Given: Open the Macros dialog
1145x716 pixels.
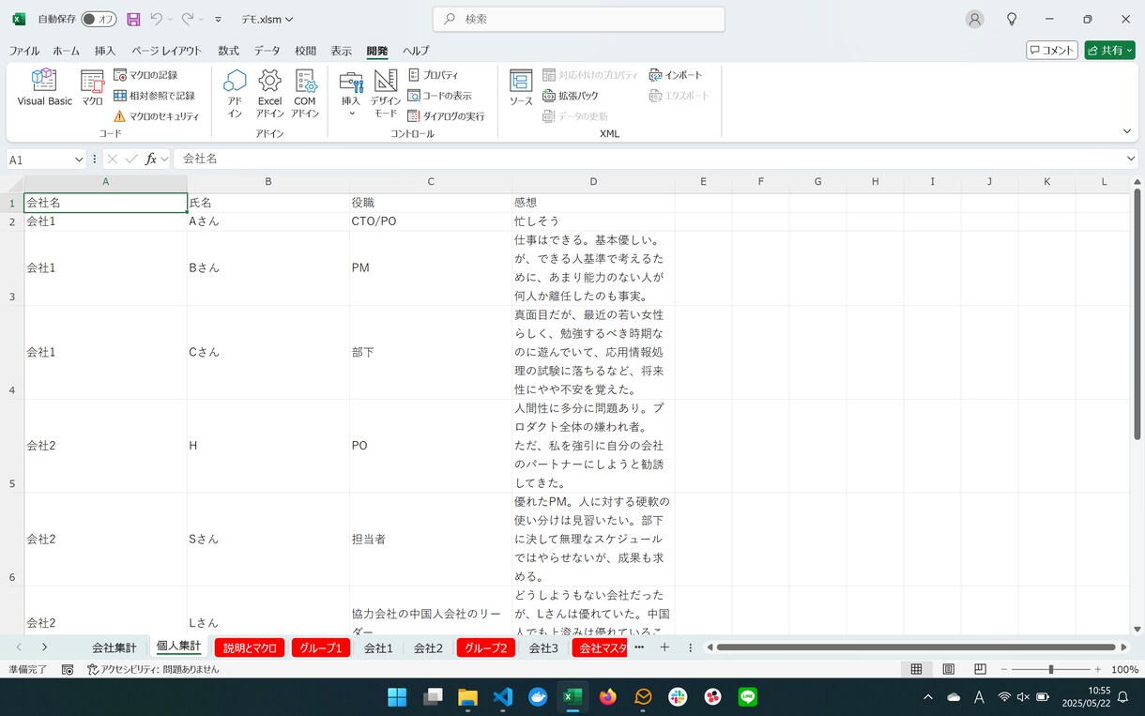Looking at the screenshot, I should [92, 87].
